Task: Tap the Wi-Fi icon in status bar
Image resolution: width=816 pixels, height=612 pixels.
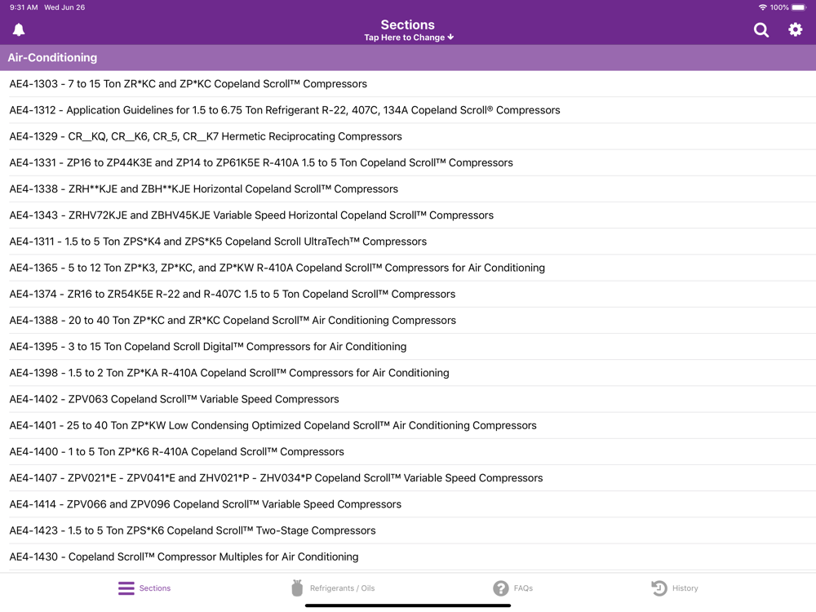Action: [x=762, y=7]
